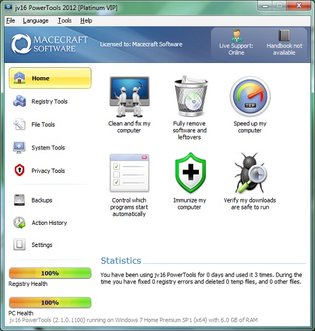Screen dimensions: 315x331
Task: Go to Registry Tools in sidebar
Action: tap(50, 101)
